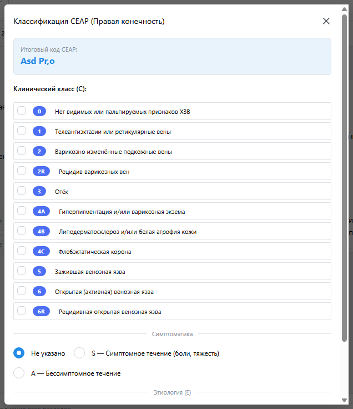Image resolution: width=353 pixels, height=409 pixels.
Task: Select Флебэктатическая корона radio button
Action: (x=22, y=251)
